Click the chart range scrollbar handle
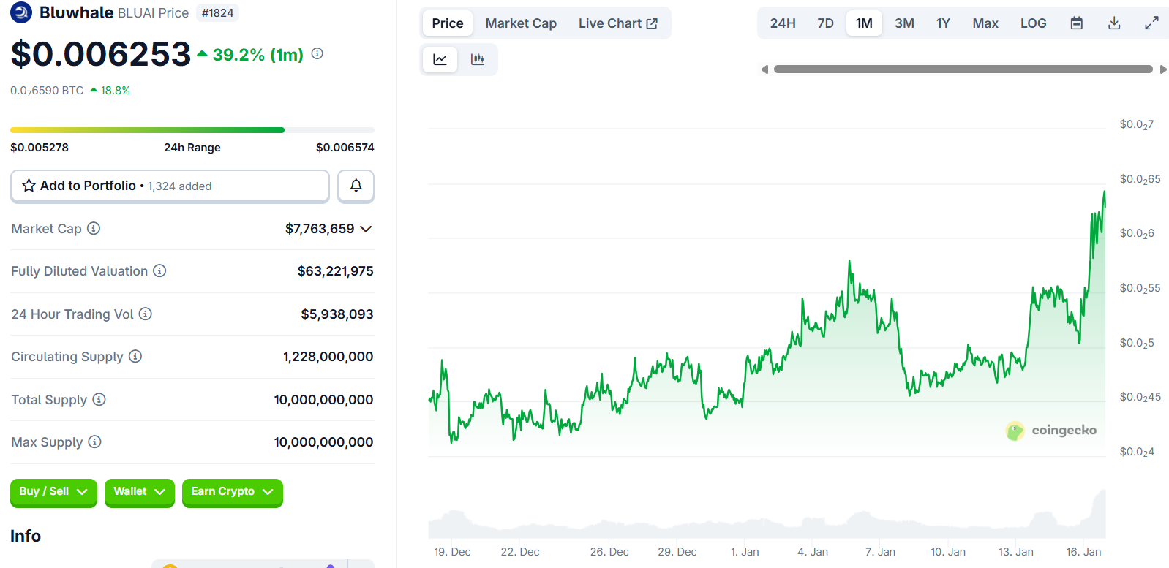The image size is (1169, 568). [963, 69]
